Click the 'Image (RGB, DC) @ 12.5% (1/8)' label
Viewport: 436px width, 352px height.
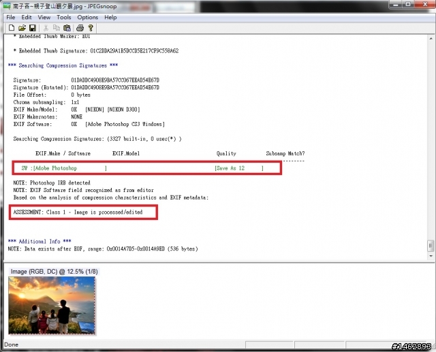point(54,272)
